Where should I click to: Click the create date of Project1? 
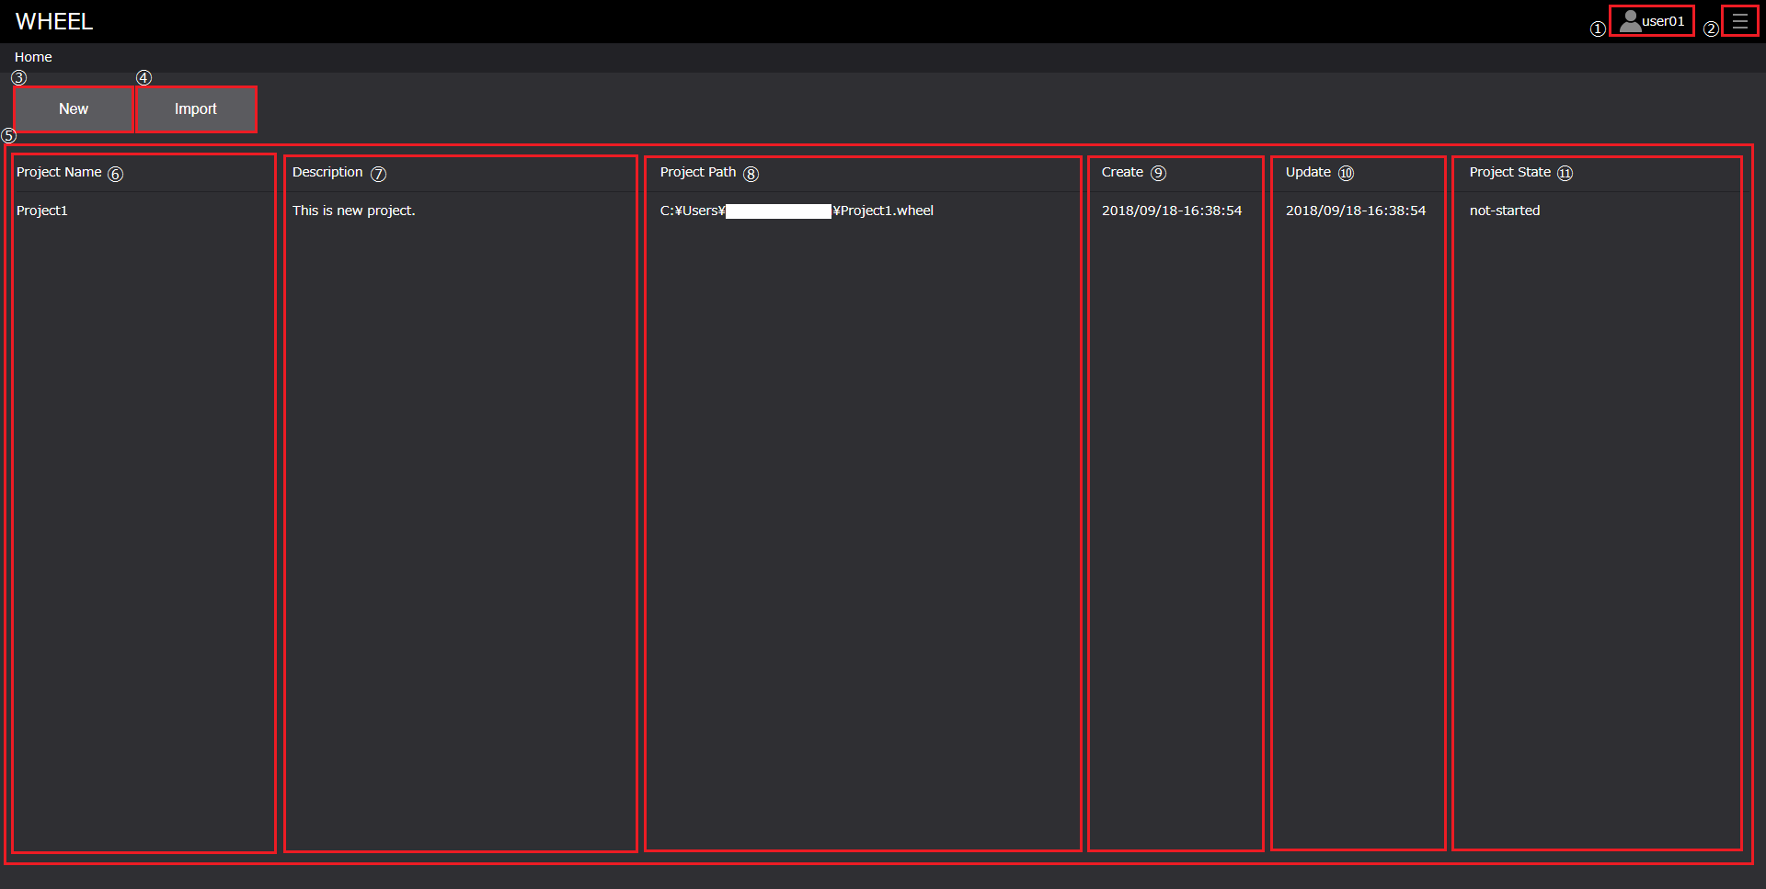(x=1172, y=211)
